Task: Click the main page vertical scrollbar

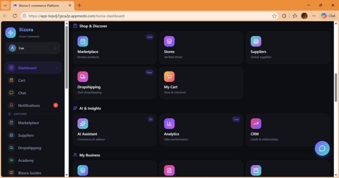Action: click(336, 88)
